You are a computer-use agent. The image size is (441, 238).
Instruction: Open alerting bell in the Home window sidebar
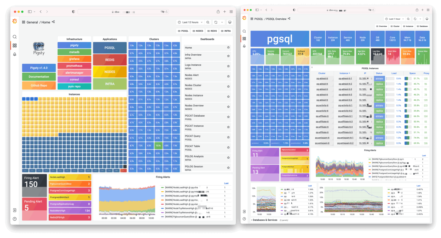[x=15, y=54]
